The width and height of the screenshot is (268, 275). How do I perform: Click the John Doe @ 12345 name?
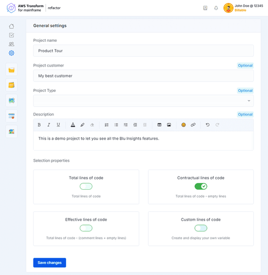249,6
